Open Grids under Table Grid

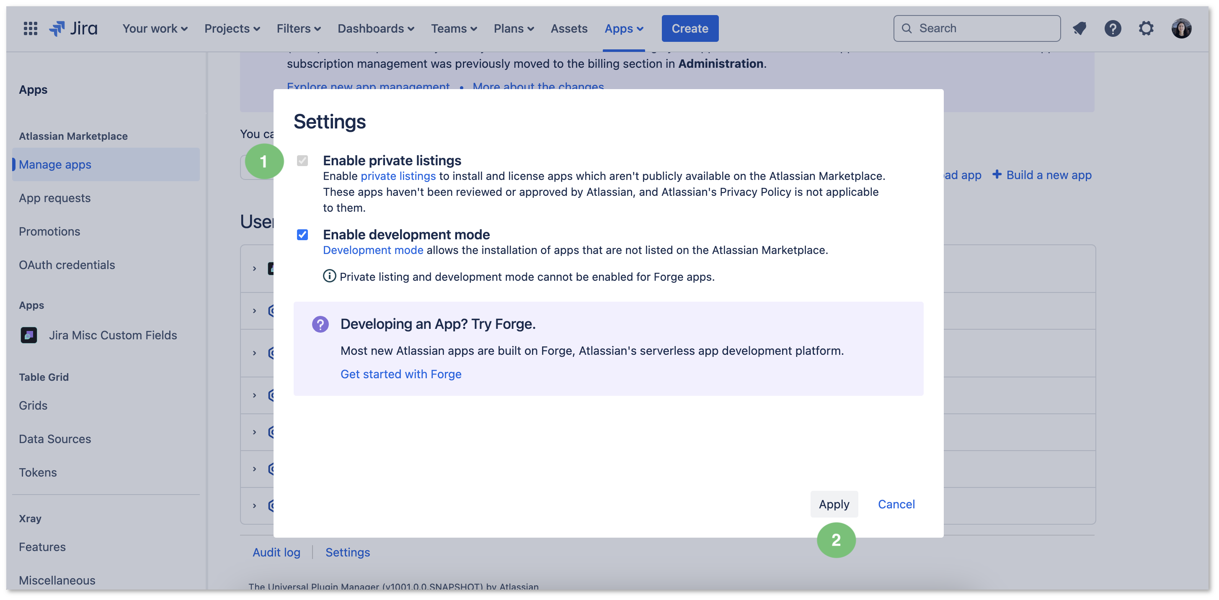[33, 406]
